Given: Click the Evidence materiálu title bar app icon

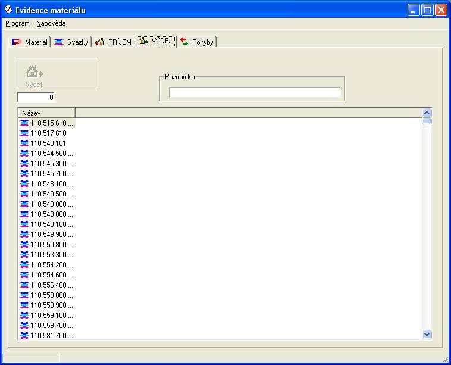Looking at the screenshot, I should (8, 10).
